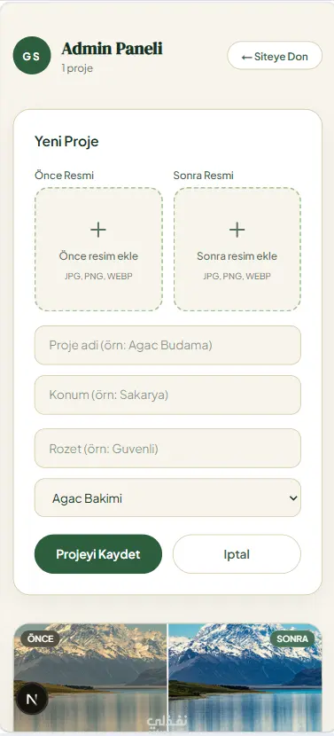This screenshot has height=736, width=334.
Task: Select the Agac Bakimi category combo box
Action: [x=167, y=498]
